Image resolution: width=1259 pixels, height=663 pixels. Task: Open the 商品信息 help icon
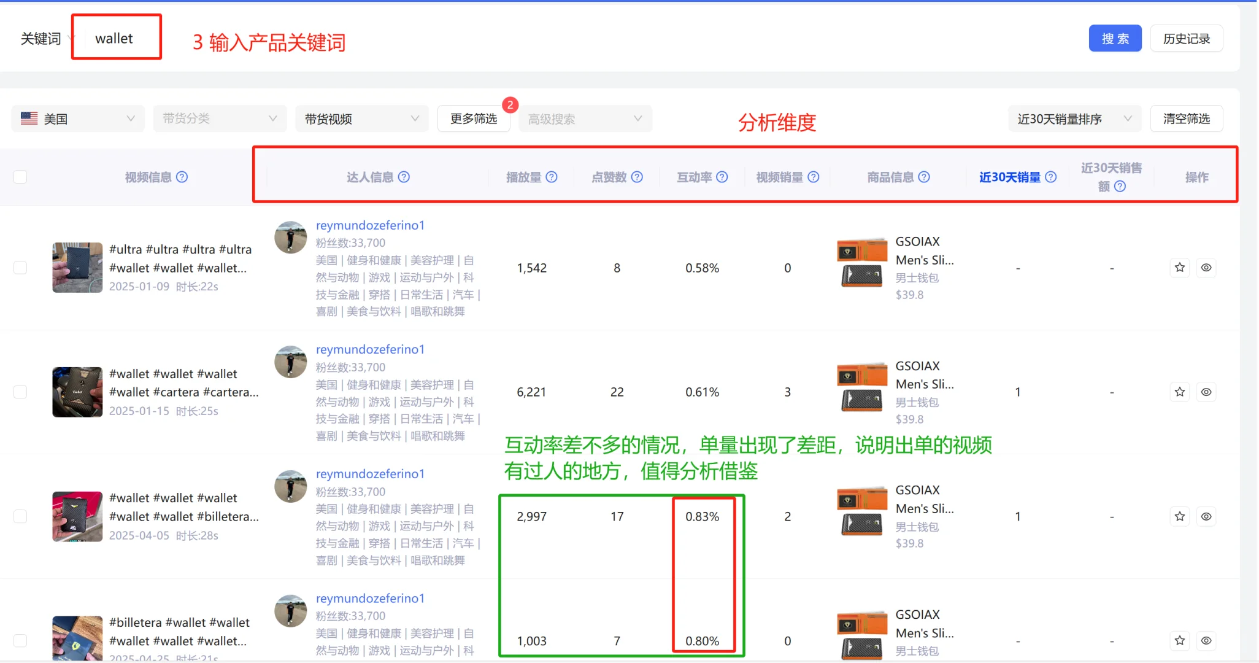point(925,177)
